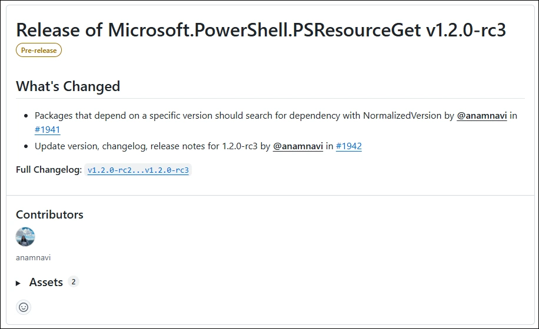This screenshot has width=539, height=329.
Task: Click the word NormalizedVersion in the first bullet
Action: 401,116
